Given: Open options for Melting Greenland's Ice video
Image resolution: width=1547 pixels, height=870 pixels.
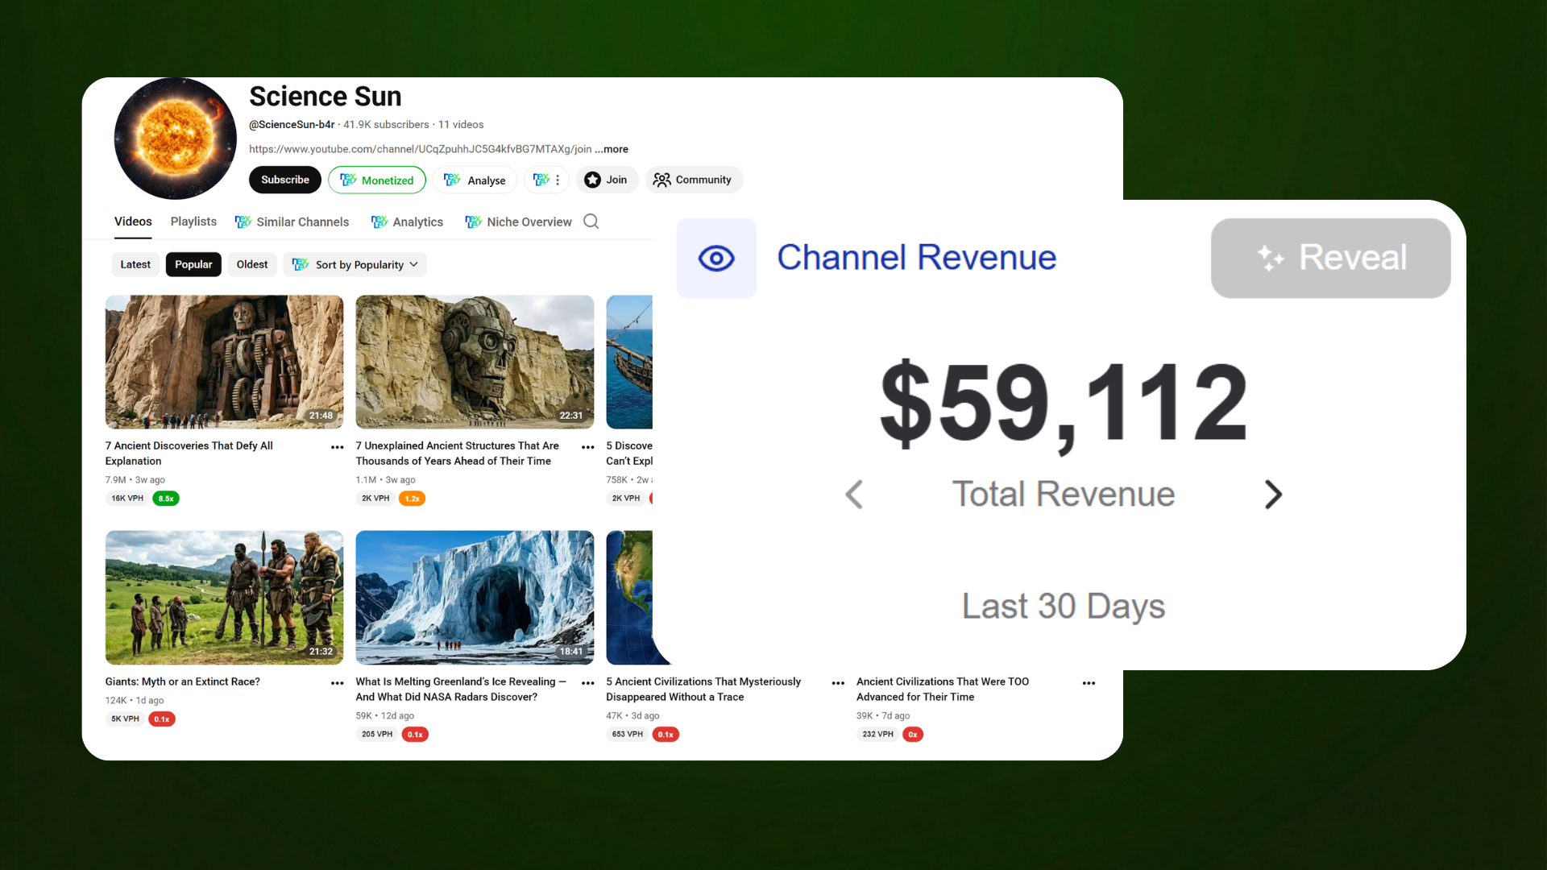Looking at the screenshot, I should pyautogui.click(x=587, y=683).
